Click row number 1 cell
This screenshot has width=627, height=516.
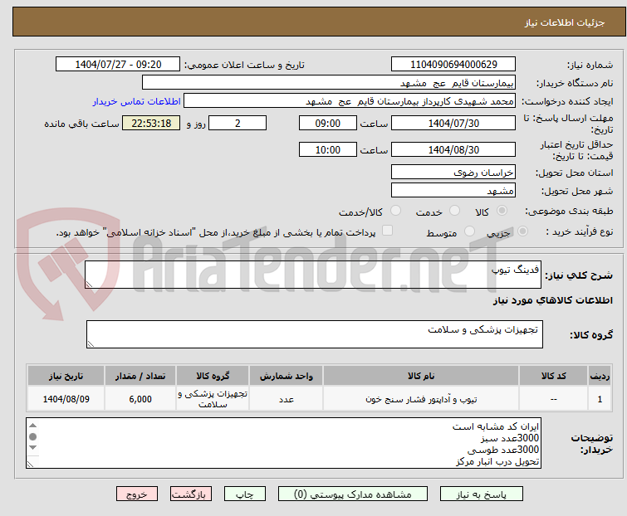pyautogui.click(x=600, y=398)
